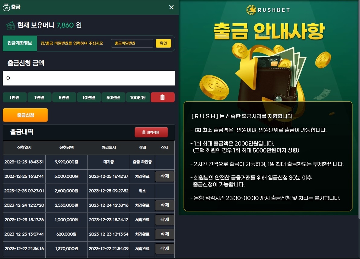Add 50만원 to the withdrawal amount
This screenshot has width=360, height=259.
tap(113, 97)
